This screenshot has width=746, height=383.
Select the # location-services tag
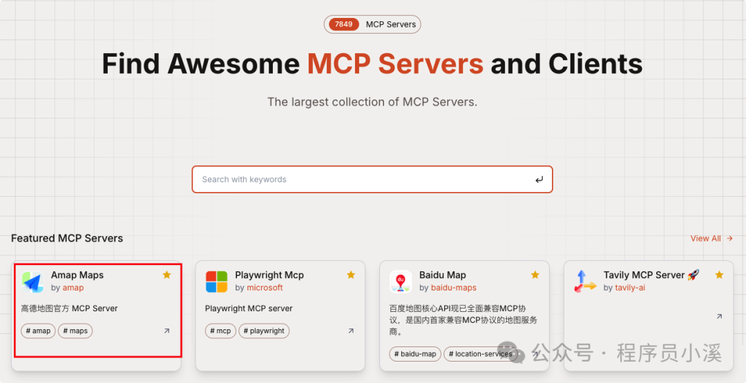pos(480,354)
